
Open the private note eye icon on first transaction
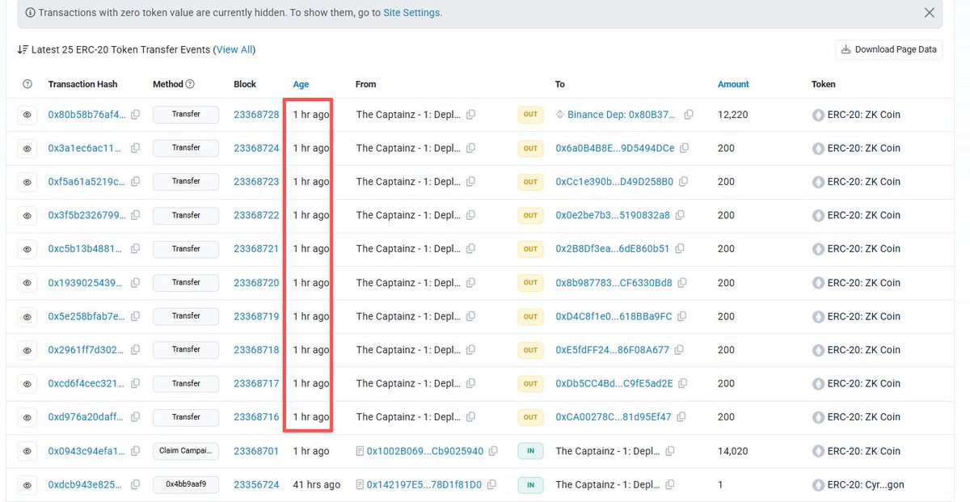(27, 114)
